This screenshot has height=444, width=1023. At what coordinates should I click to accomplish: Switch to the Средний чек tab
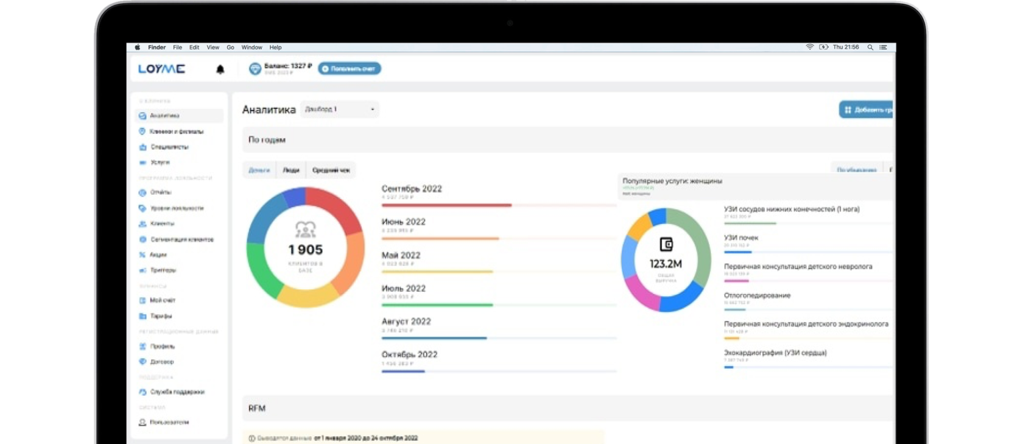[x=331, y=170]
